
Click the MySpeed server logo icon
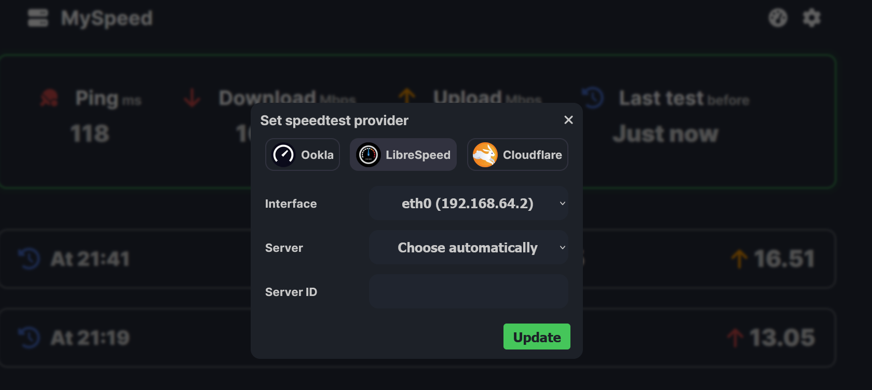coord(38,18)
